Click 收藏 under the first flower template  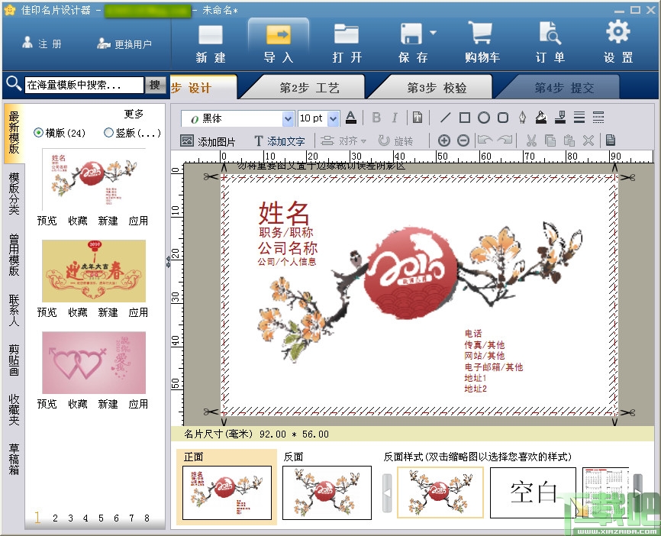click(x=78, y=221)
